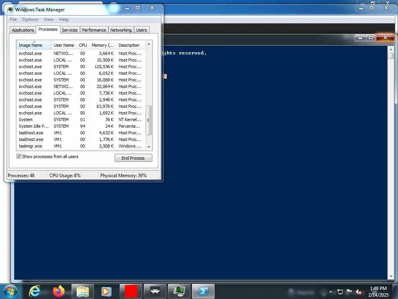Click the network status tray icon
The image size is (398, 299).
coord(340,292)
